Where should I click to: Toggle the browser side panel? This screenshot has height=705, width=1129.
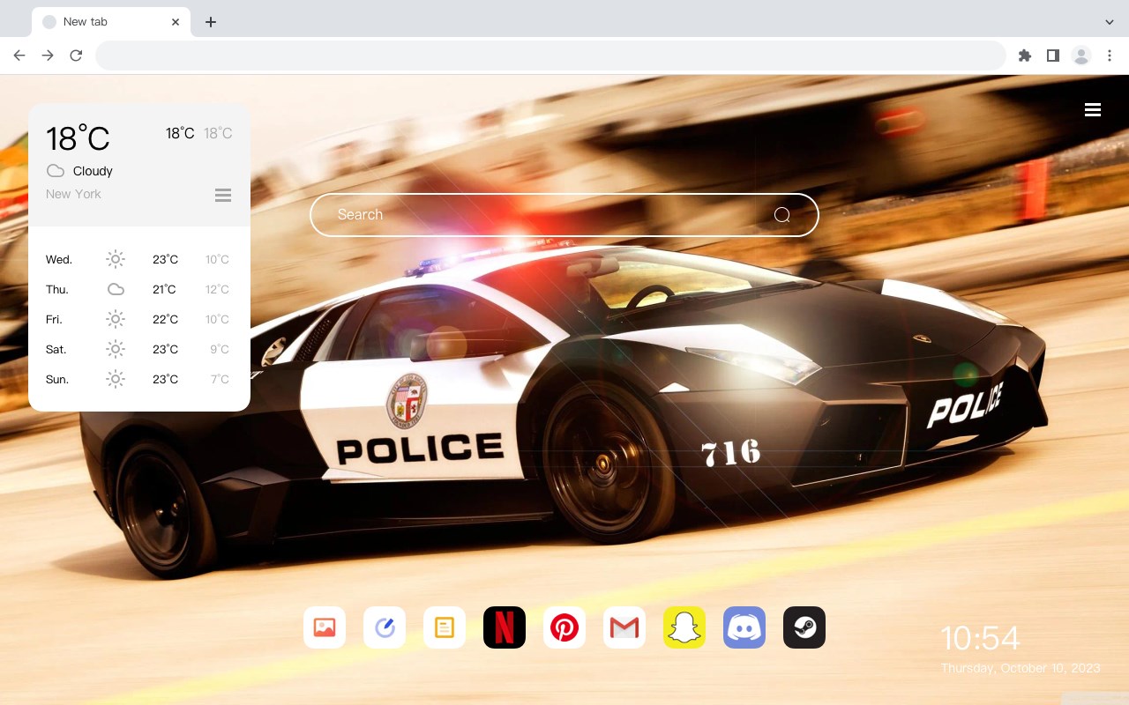(x=1052, y=56)
